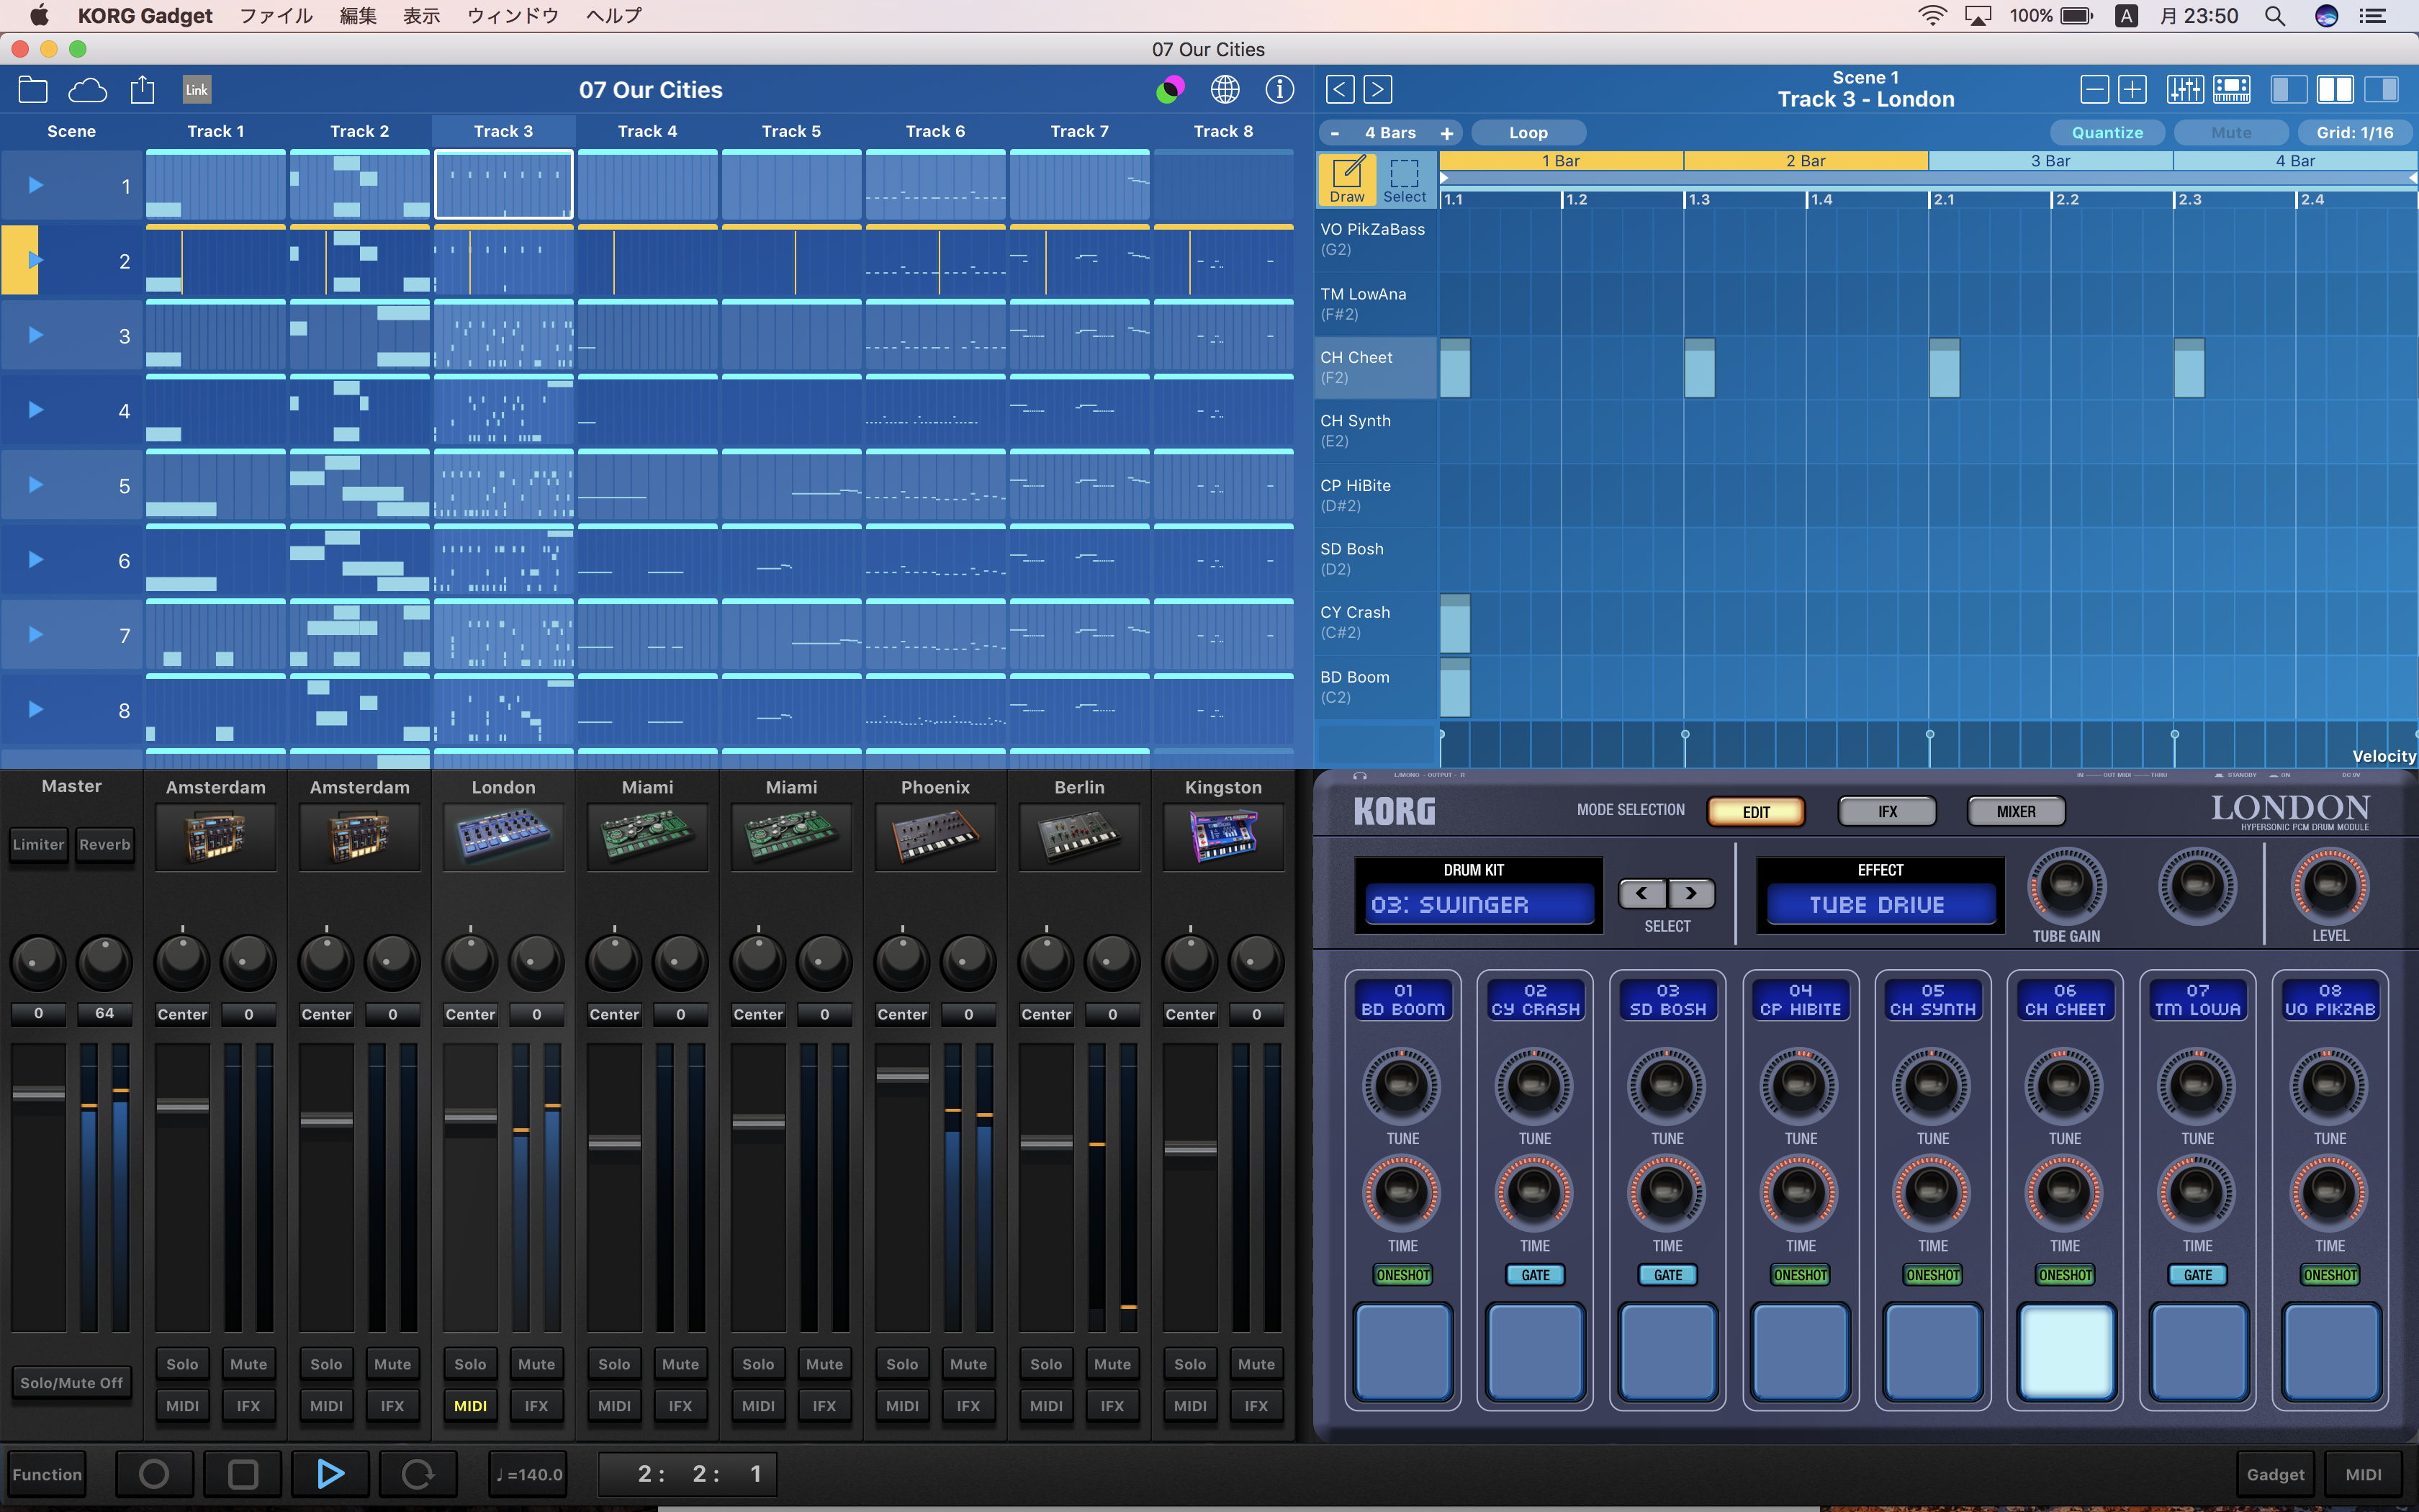Increase bar count with plus button
Image resolution: width=2419 pixels, height=1512 pixels.
(x=1446, y=132)
